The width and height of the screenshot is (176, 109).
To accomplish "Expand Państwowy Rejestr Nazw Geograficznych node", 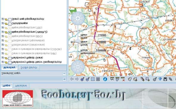I will click(x=2, y=62).
